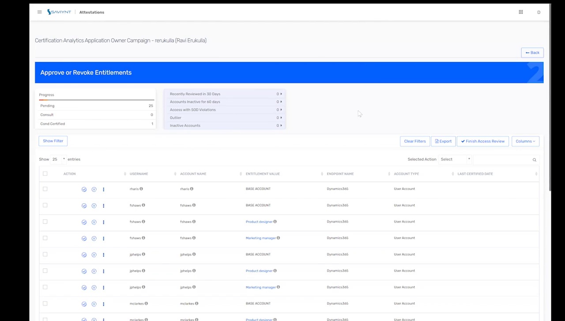Select the Pending progress row
Screen dimensions: 565x321
click(x=97, y=106)
